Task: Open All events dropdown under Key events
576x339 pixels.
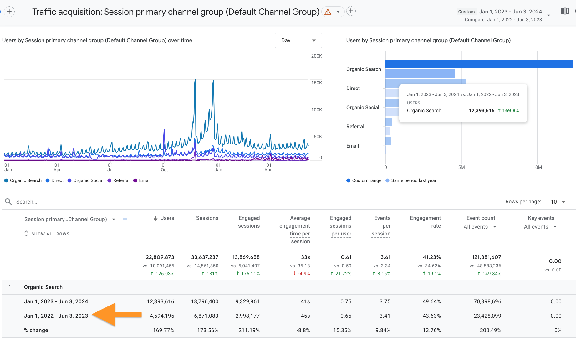Action: pos(540,227)
